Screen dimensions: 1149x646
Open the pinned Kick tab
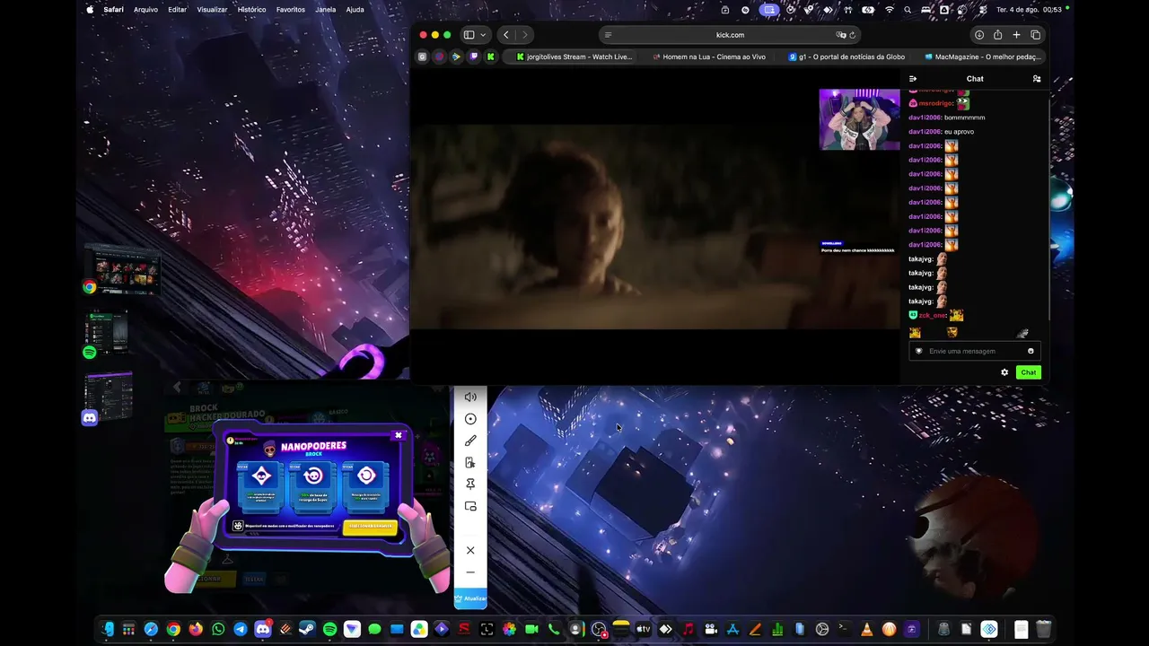(x=490, y=57)
